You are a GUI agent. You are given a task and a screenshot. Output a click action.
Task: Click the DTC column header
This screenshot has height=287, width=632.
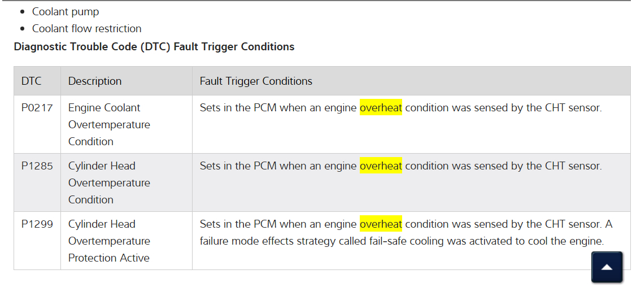click(x=32, y=81)
